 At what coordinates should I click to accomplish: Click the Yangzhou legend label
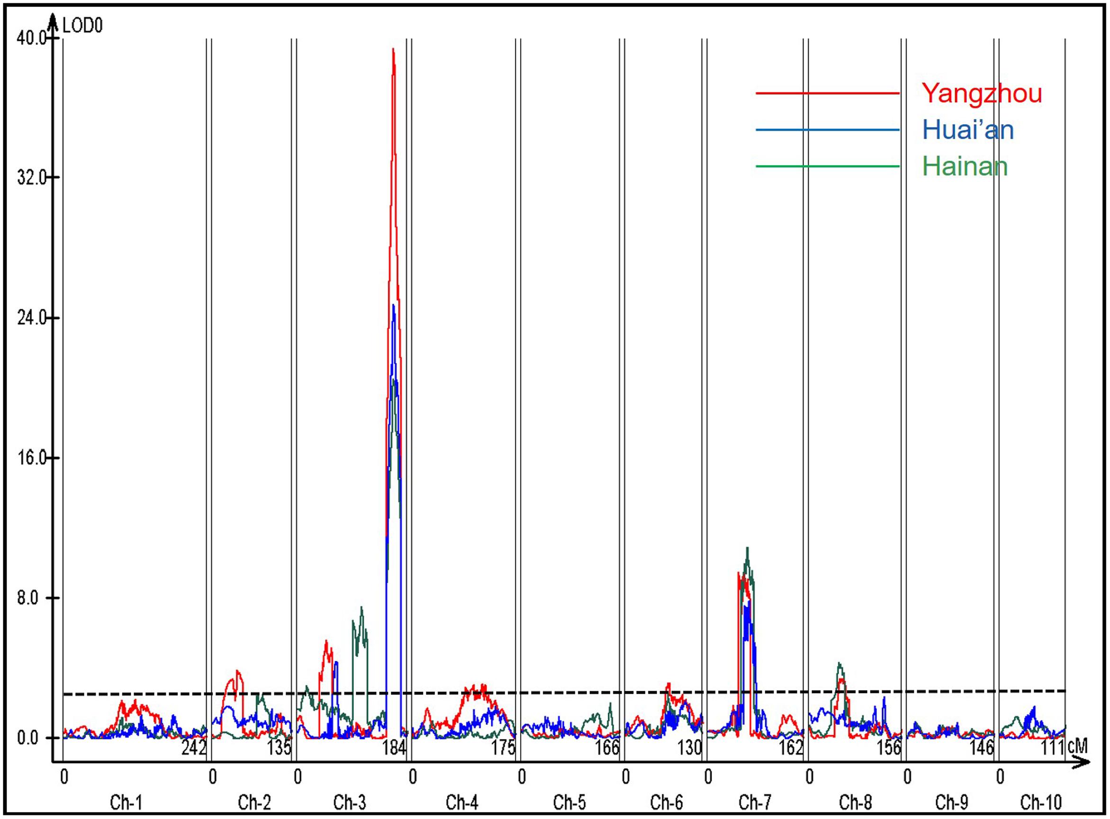tap(982, 93)
